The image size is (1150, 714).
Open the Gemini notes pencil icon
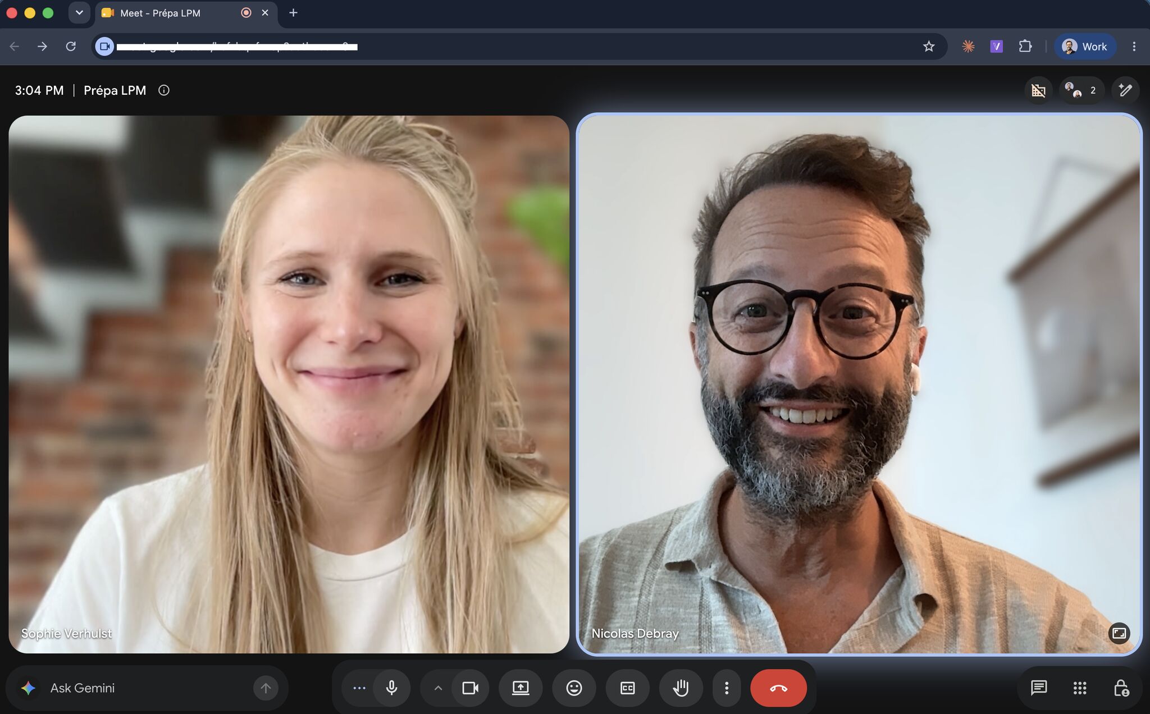1125,90
